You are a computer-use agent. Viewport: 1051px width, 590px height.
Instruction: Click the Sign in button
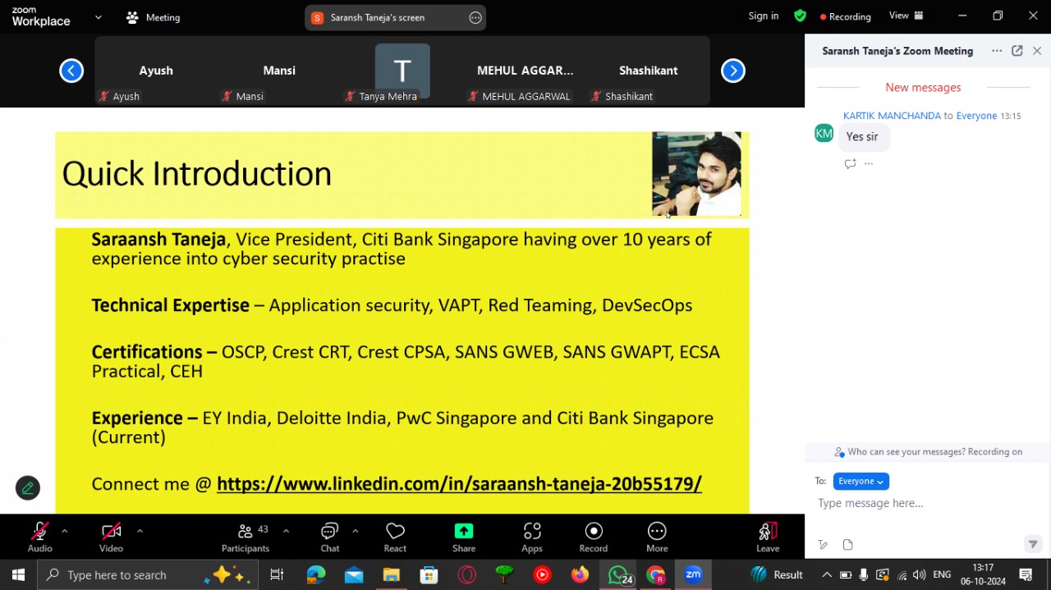[764, 16]
